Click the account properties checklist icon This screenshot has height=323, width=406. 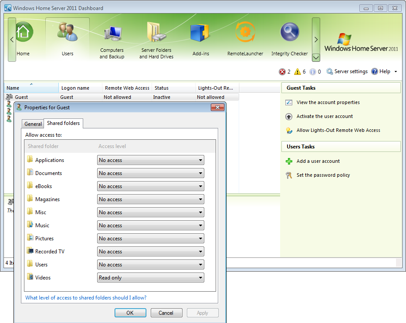point(289,102)
